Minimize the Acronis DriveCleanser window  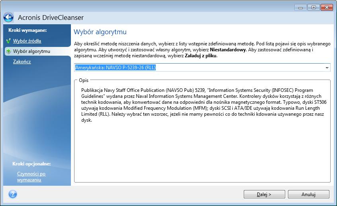[x=300, y=8]
